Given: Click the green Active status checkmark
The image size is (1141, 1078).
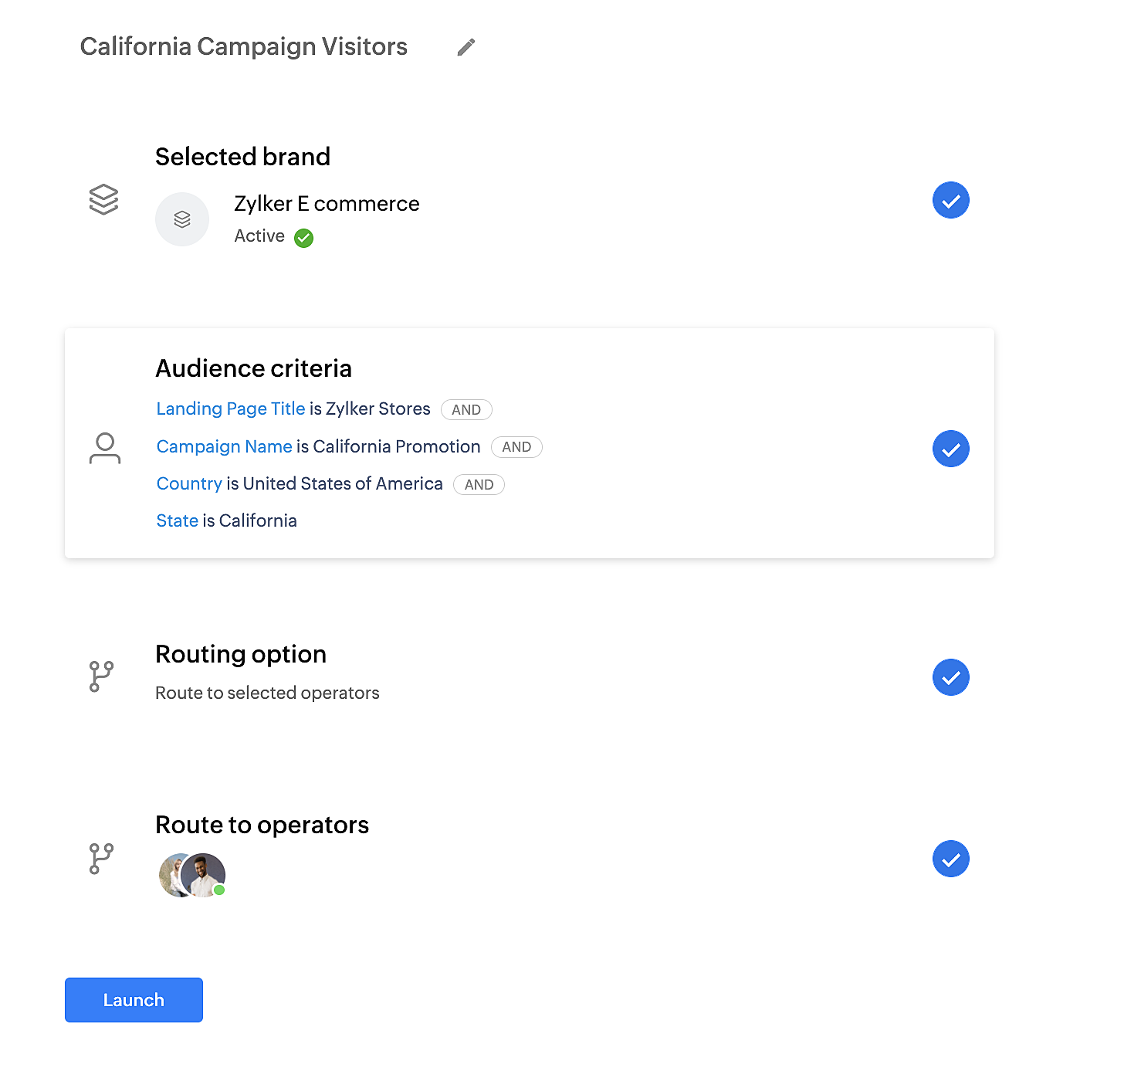Looking at the screenshot, I should (304, 238).
